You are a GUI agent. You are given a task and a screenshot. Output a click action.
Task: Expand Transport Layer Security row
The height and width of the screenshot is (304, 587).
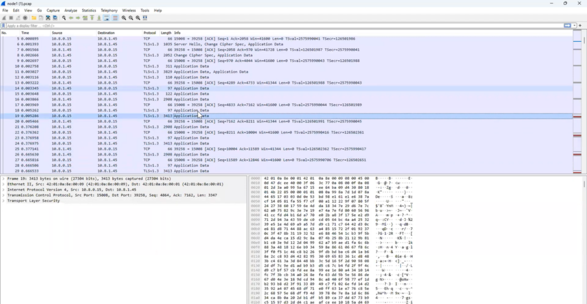(3, 201)
